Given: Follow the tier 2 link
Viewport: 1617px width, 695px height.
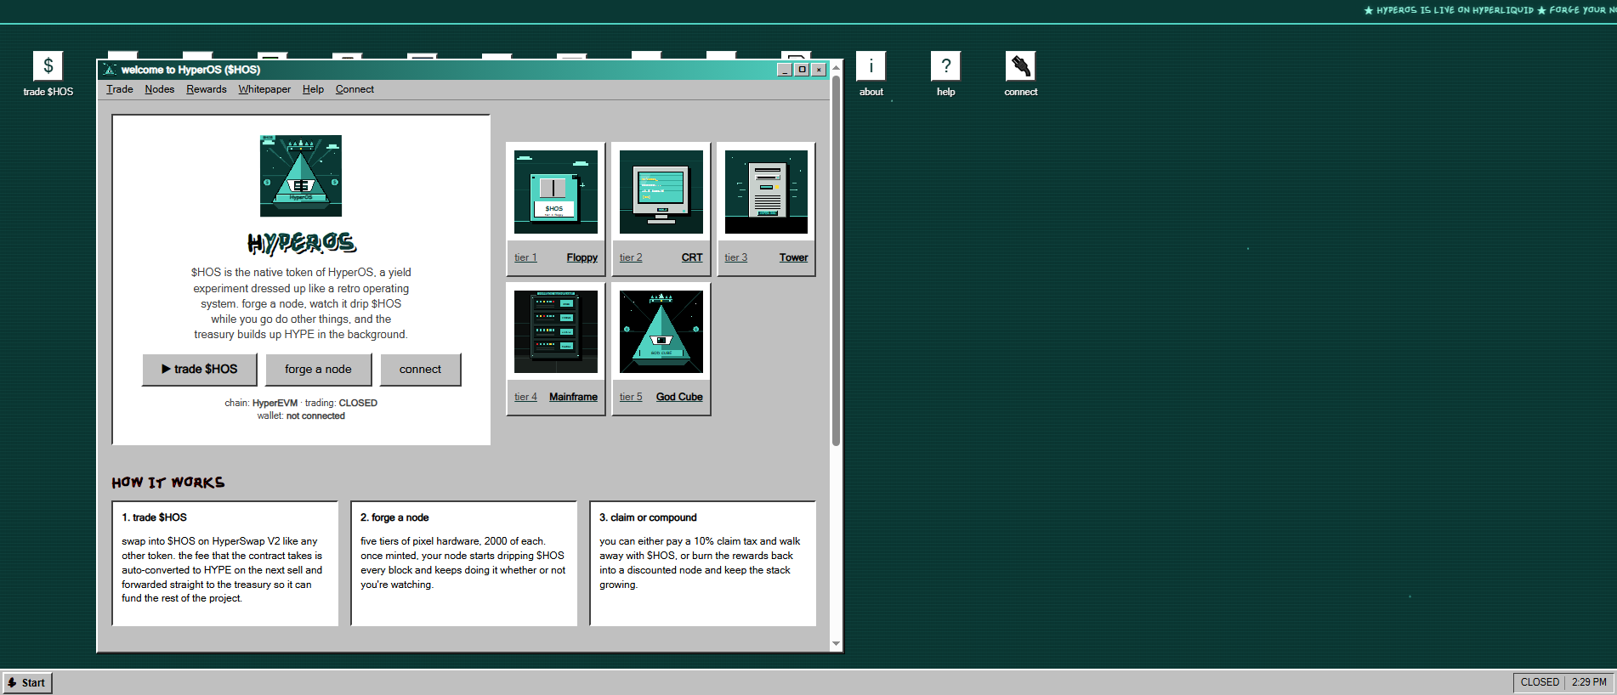Looking at the screenshot, I should pos(631,257).
